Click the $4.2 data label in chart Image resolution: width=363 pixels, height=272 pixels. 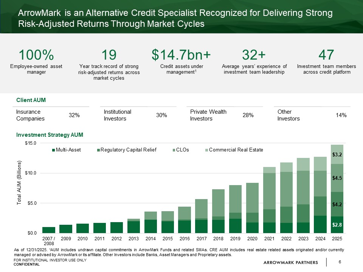click(x=337, y=204)
